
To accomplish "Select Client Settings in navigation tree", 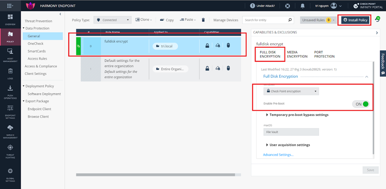I will 36,74.
